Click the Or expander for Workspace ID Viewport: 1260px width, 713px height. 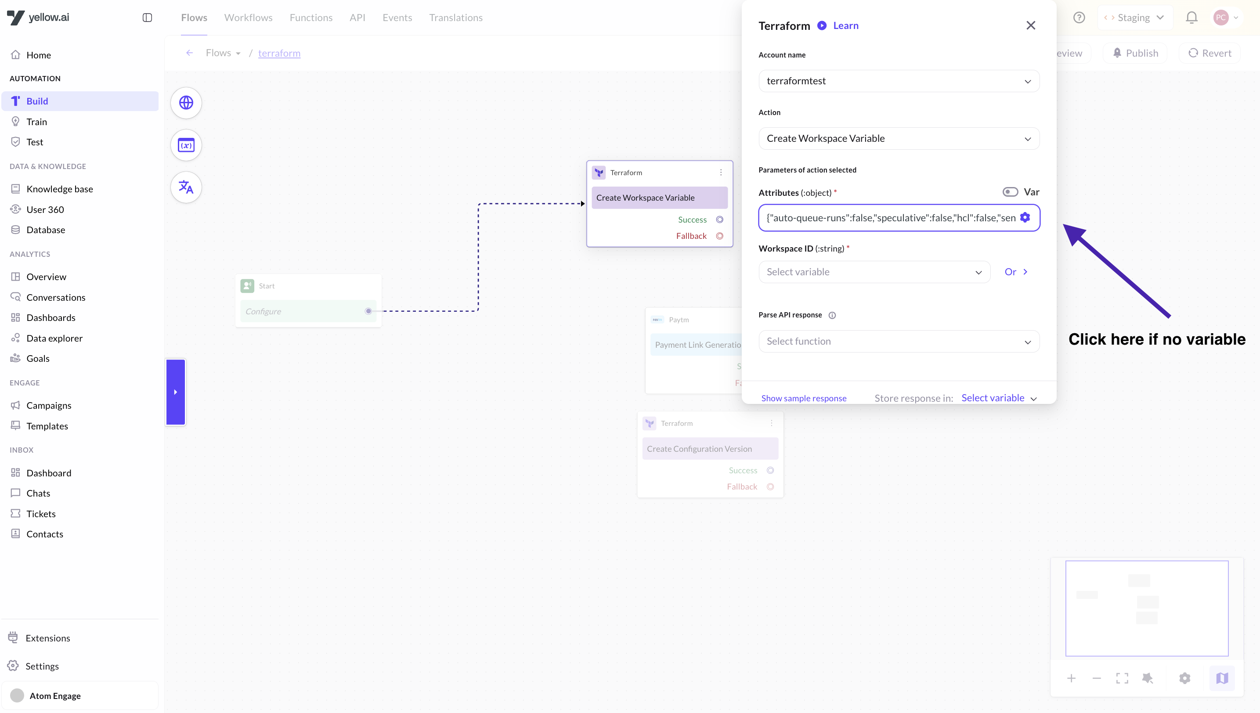(1016, 272)
